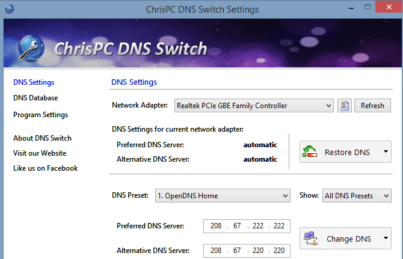The height and width of the screenshot is (259, 403).
Task: Click the Change DNS button
Action: [345, 238]
